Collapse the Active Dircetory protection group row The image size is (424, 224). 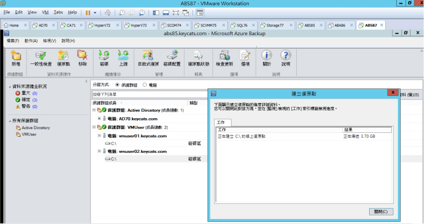(x=95, y=111)
